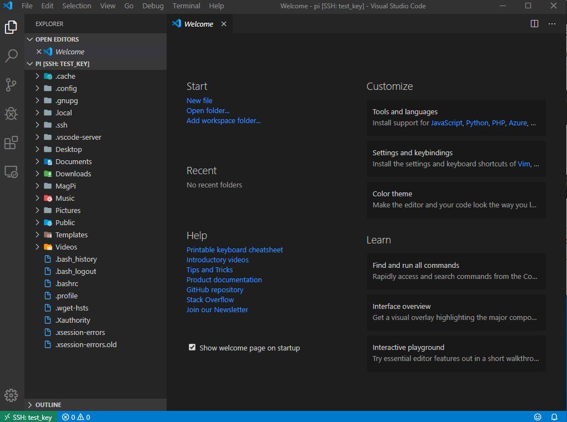
Task: Open the .bashrc file
Action: click(96, 284)
